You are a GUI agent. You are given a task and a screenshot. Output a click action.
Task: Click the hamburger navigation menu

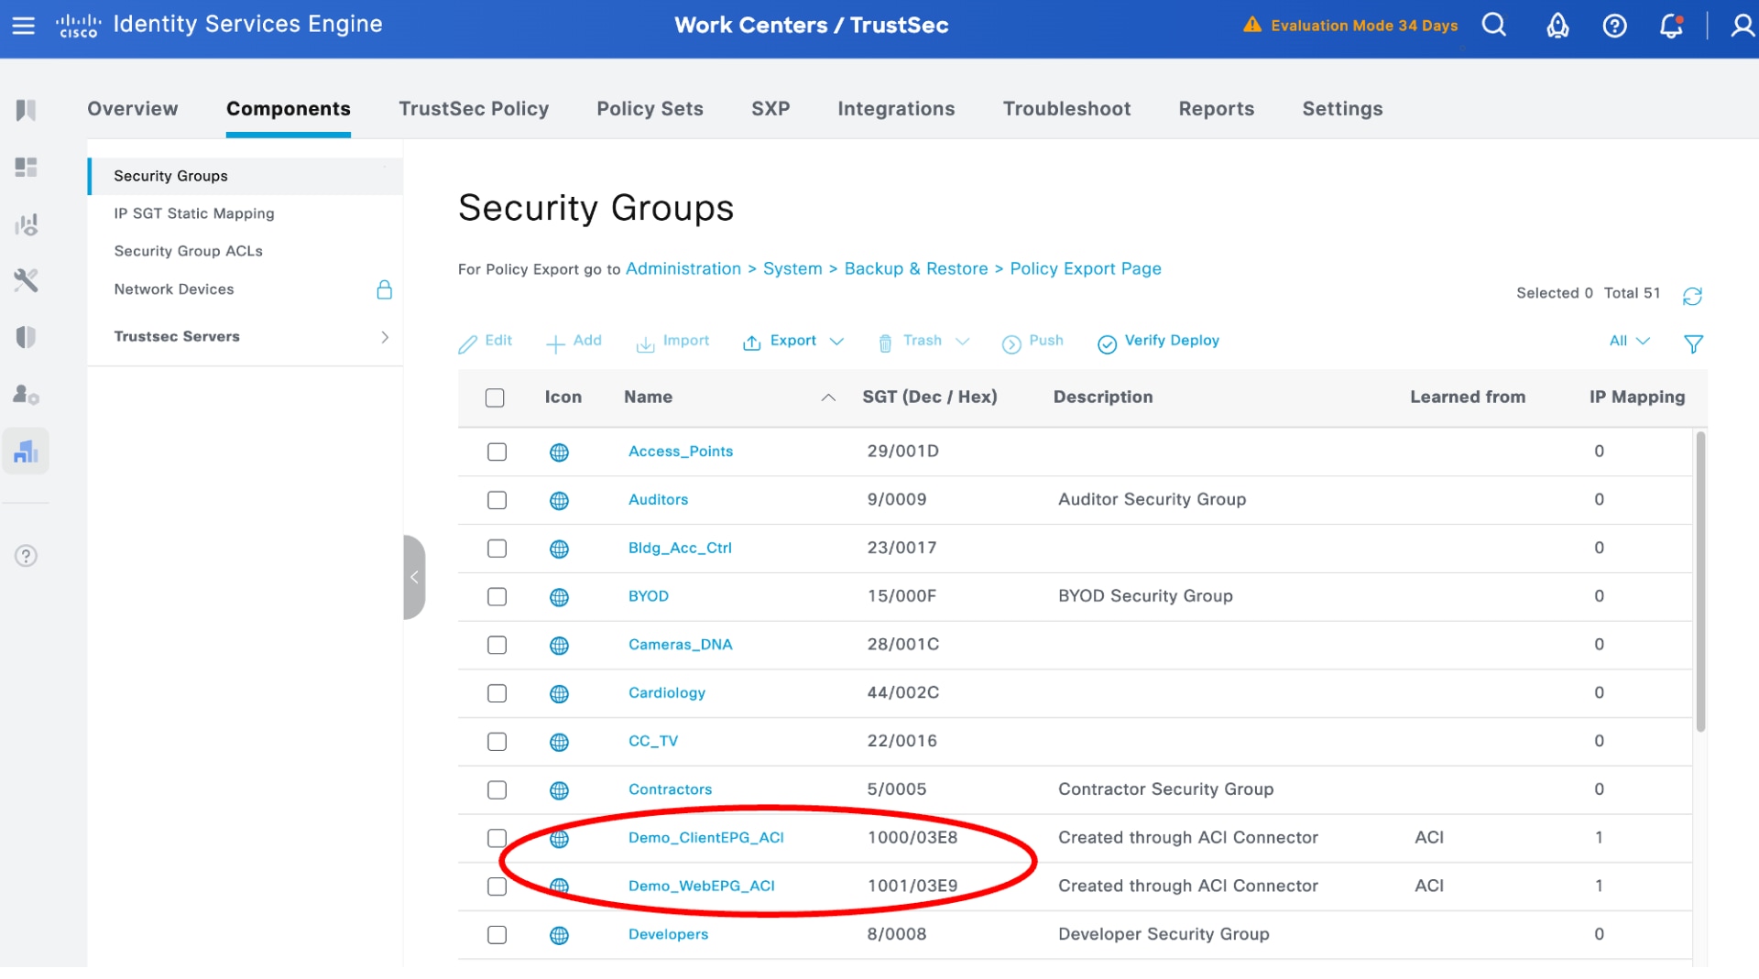point(24,26)
